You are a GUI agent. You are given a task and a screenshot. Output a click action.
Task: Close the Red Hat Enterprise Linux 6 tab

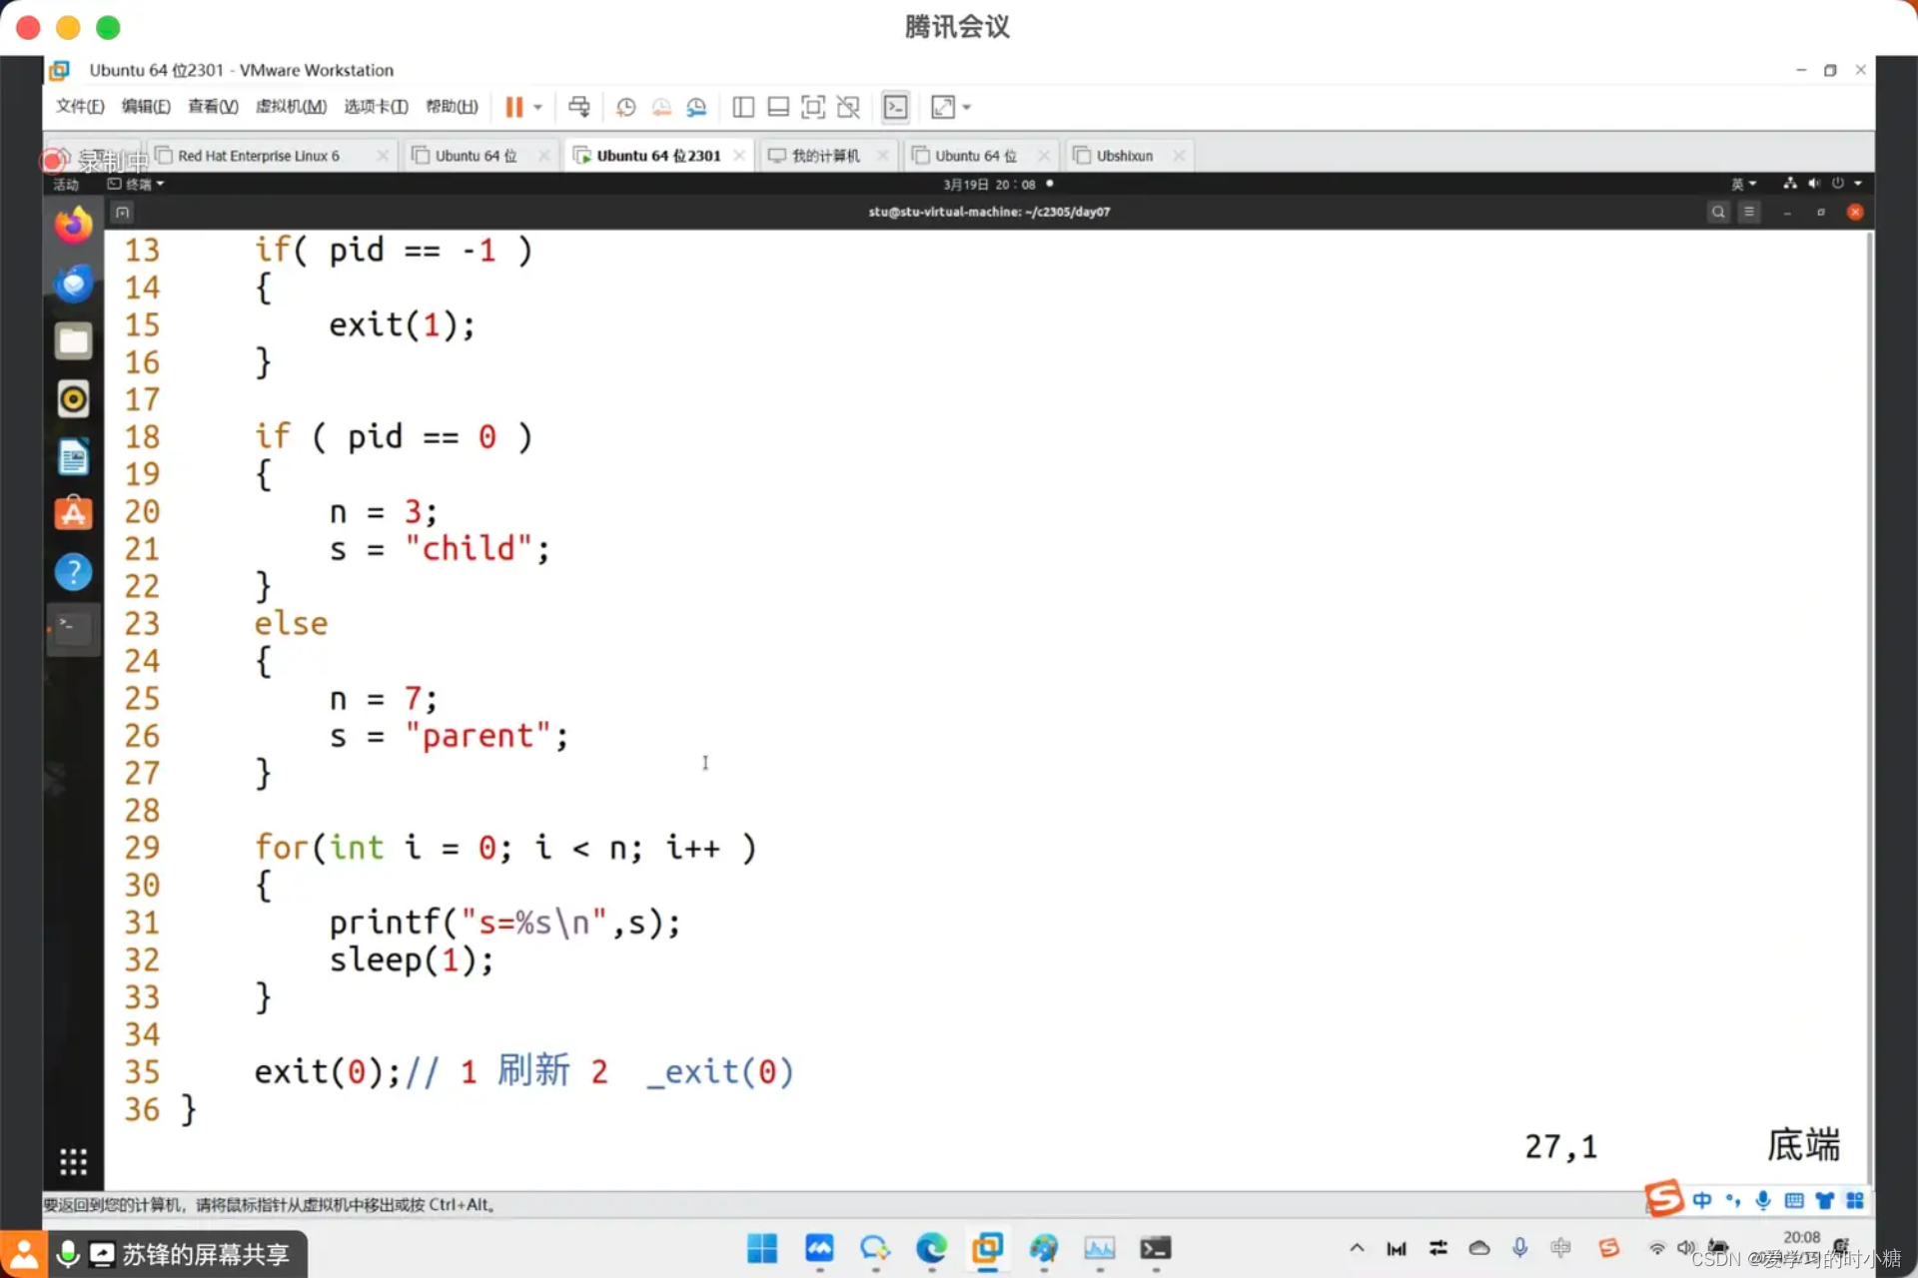click(383, 156)
